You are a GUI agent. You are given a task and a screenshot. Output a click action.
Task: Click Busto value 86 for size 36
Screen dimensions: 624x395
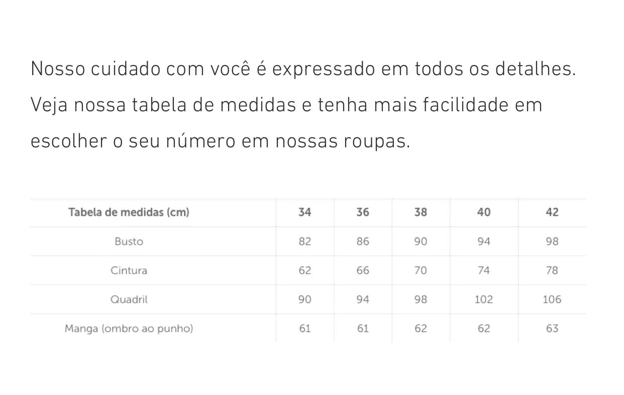pos(362,241)
